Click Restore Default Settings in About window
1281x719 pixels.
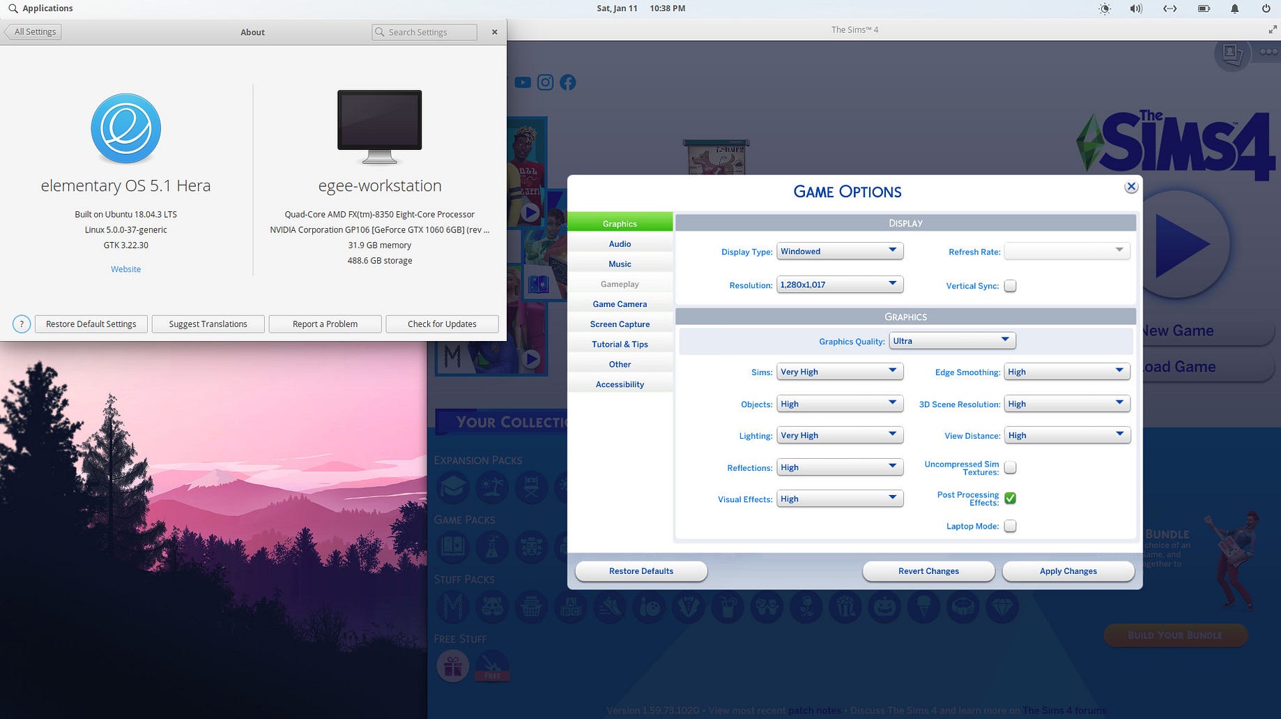91,324
